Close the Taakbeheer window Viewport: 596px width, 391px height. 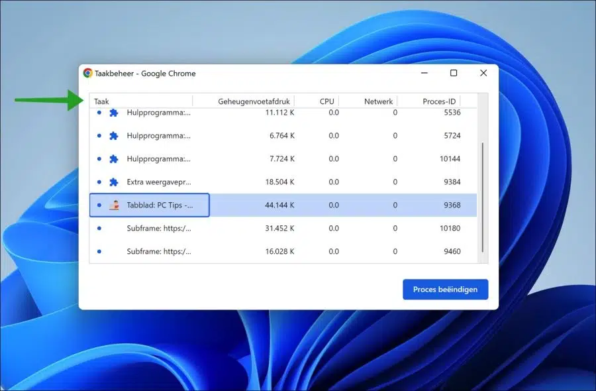(x=483, y=73)
